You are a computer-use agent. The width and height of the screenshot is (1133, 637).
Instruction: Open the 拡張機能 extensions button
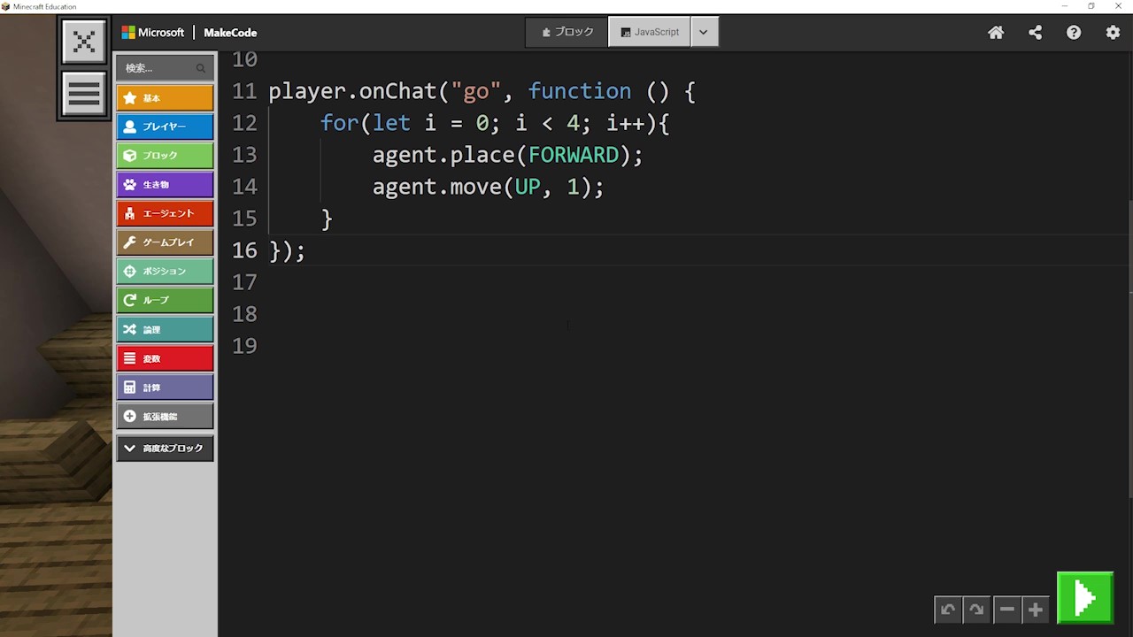coord(165,416)
